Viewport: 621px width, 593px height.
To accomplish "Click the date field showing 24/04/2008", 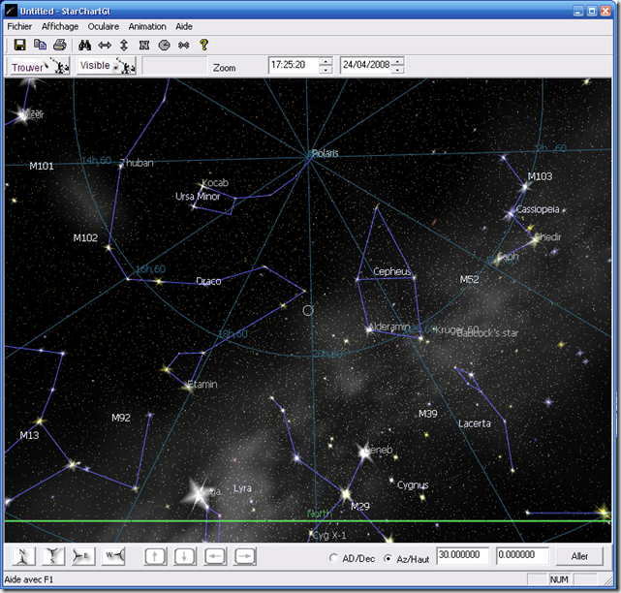I will [366, 65].
